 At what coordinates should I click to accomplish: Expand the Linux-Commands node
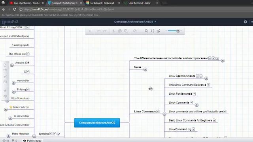click(196, 105)
